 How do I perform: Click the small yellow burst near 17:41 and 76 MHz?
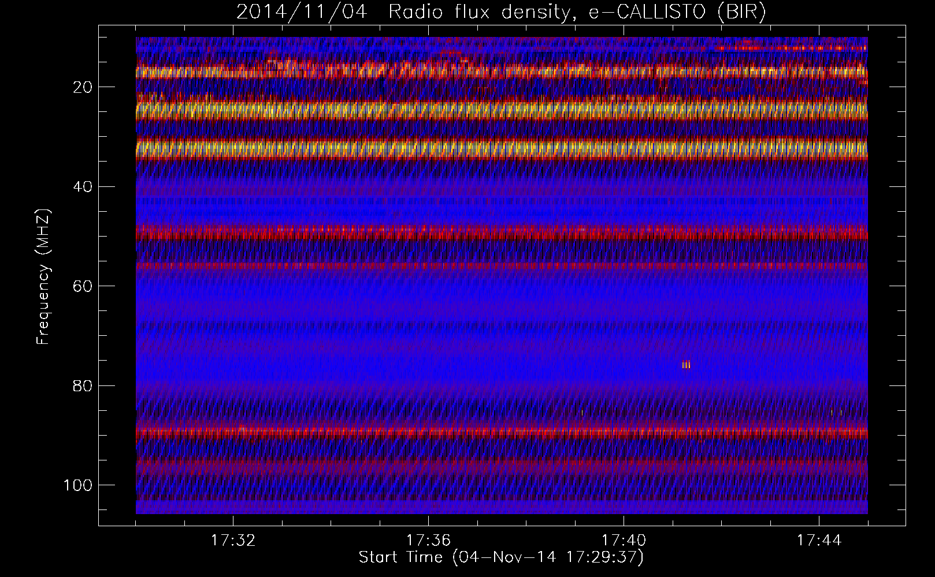click(686, 365)
